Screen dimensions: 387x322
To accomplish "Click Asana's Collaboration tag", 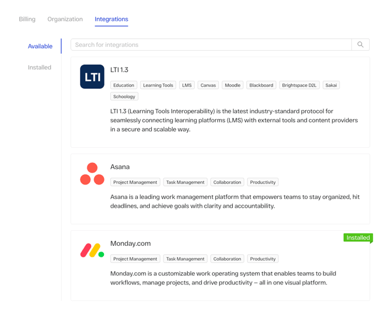I will click(x=227, y=182).
